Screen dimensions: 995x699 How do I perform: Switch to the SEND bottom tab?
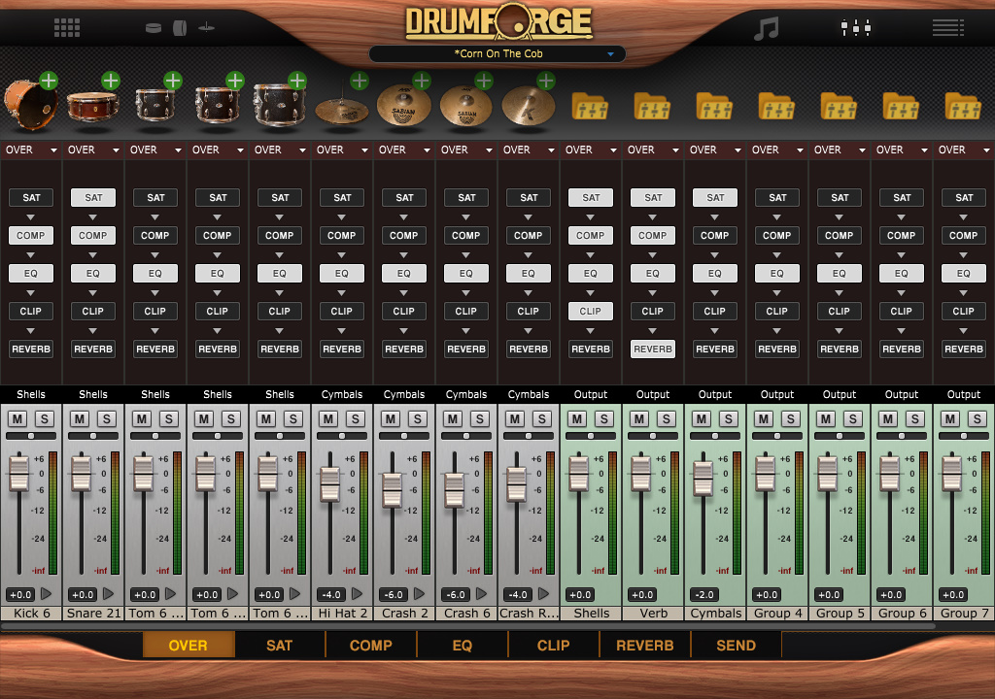[x=737, y=645]
